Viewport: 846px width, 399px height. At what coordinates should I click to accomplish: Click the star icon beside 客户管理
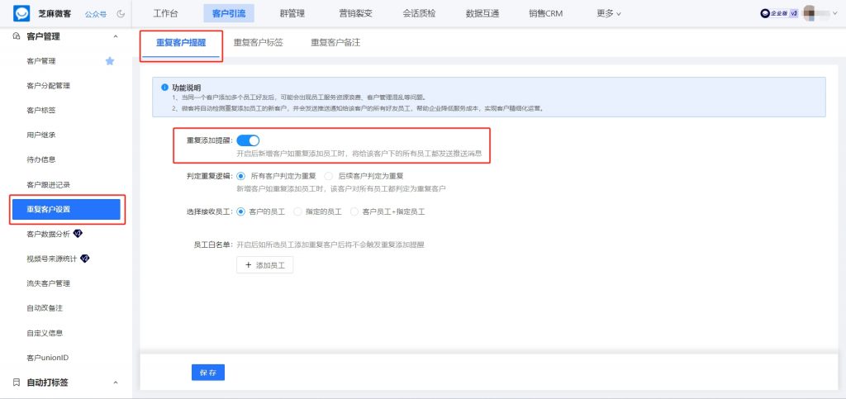click(x=109, y=61)
